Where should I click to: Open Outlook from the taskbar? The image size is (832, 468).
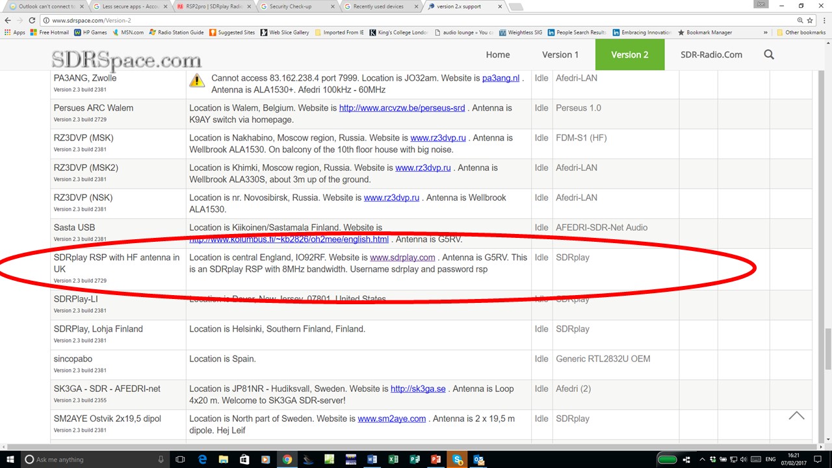[x=478, y=460]
